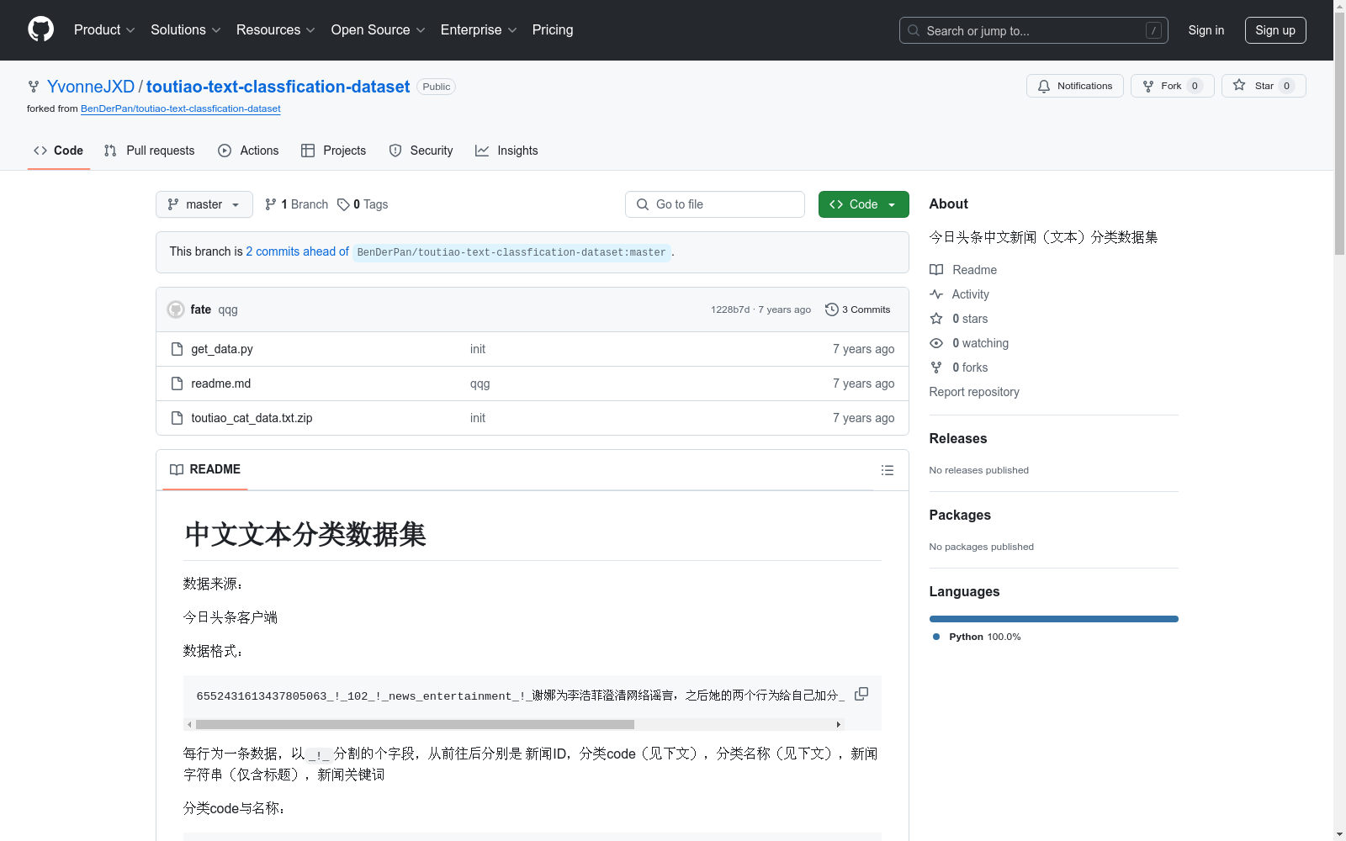
Task: Open the init commit of get_data.py
Action: coord(478,349)
